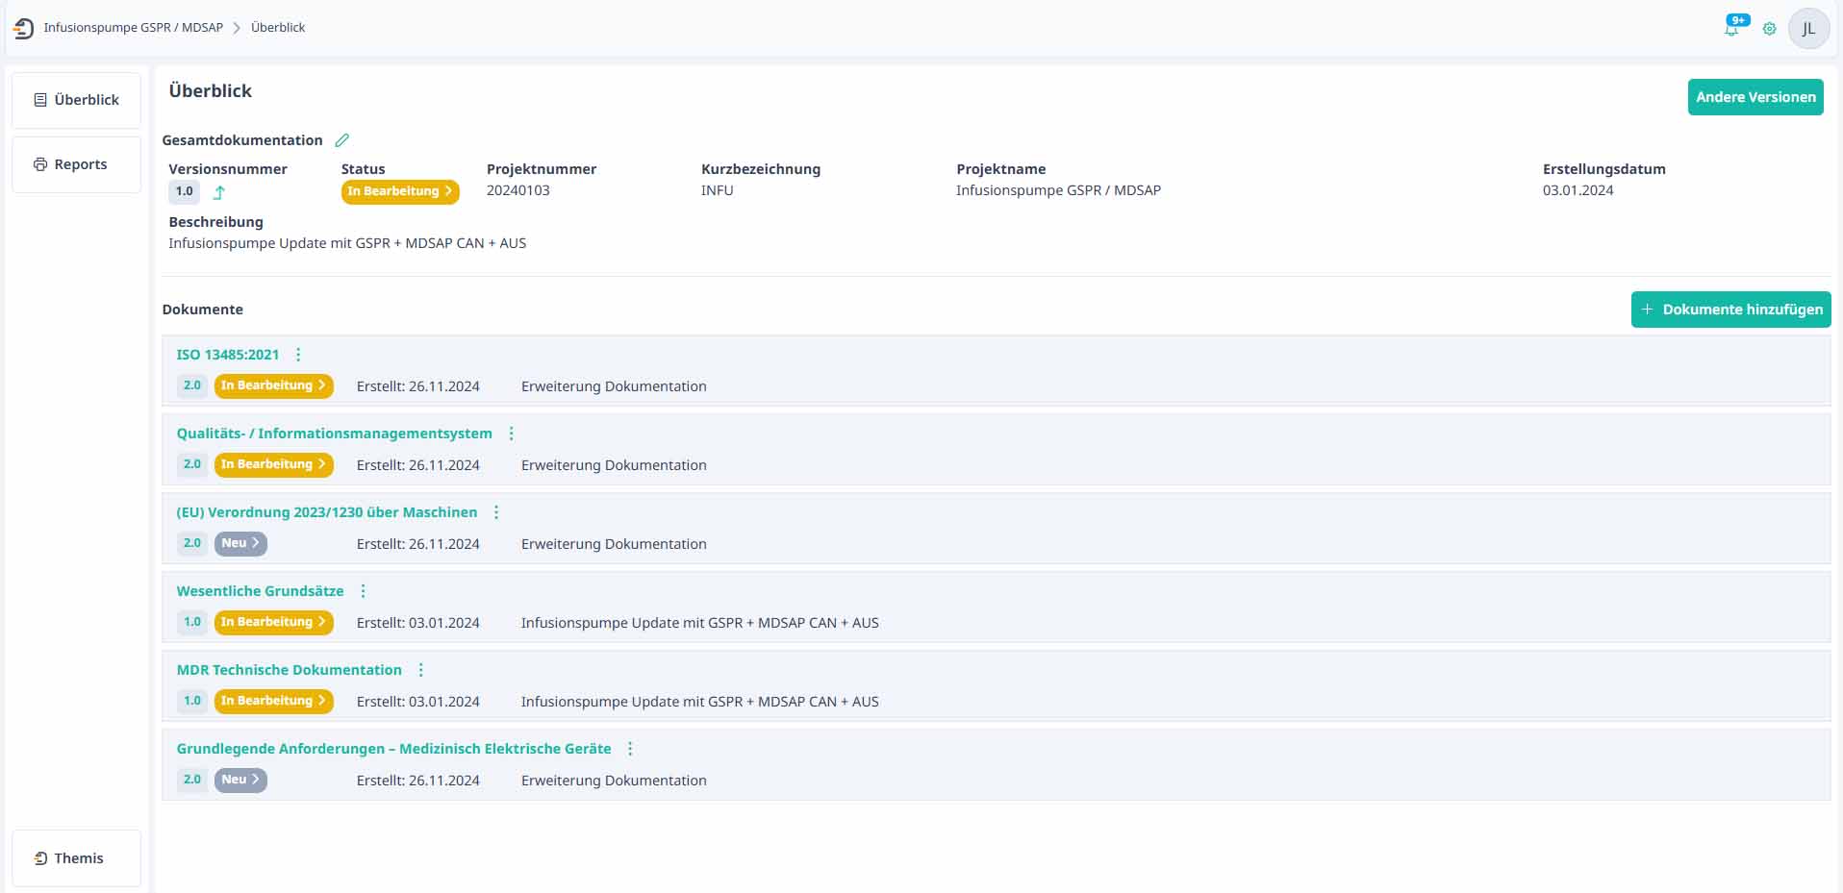Click project number 20240103

pyautogui.click(x=518, y=190)
